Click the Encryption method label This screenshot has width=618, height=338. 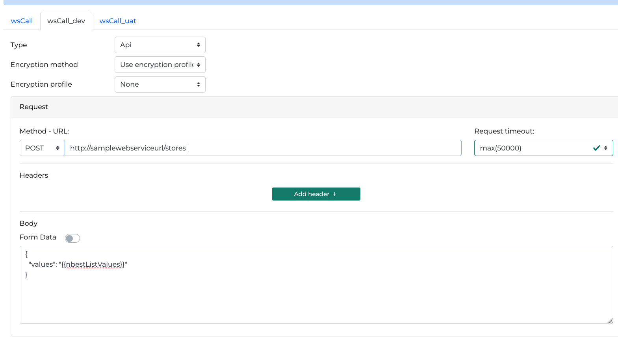(44, 65)
